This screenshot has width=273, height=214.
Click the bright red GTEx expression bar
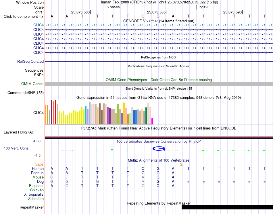pyautogui.click(x=56, y=112)
